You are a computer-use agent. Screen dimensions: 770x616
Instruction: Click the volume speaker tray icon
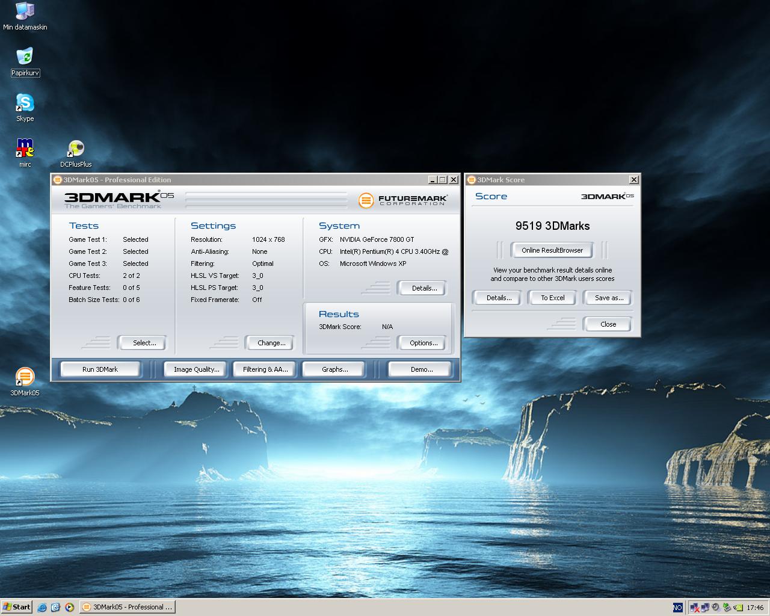pyautogui.click(x=716, y=608)
